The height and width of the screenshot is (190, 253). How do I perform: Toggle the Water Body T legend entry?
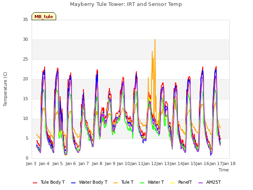pyautogui.click(x=89, y=182)
